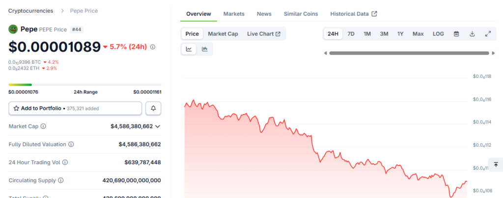
Task: Open Market Cap info tooltip icon
Action: coord(43,126)
